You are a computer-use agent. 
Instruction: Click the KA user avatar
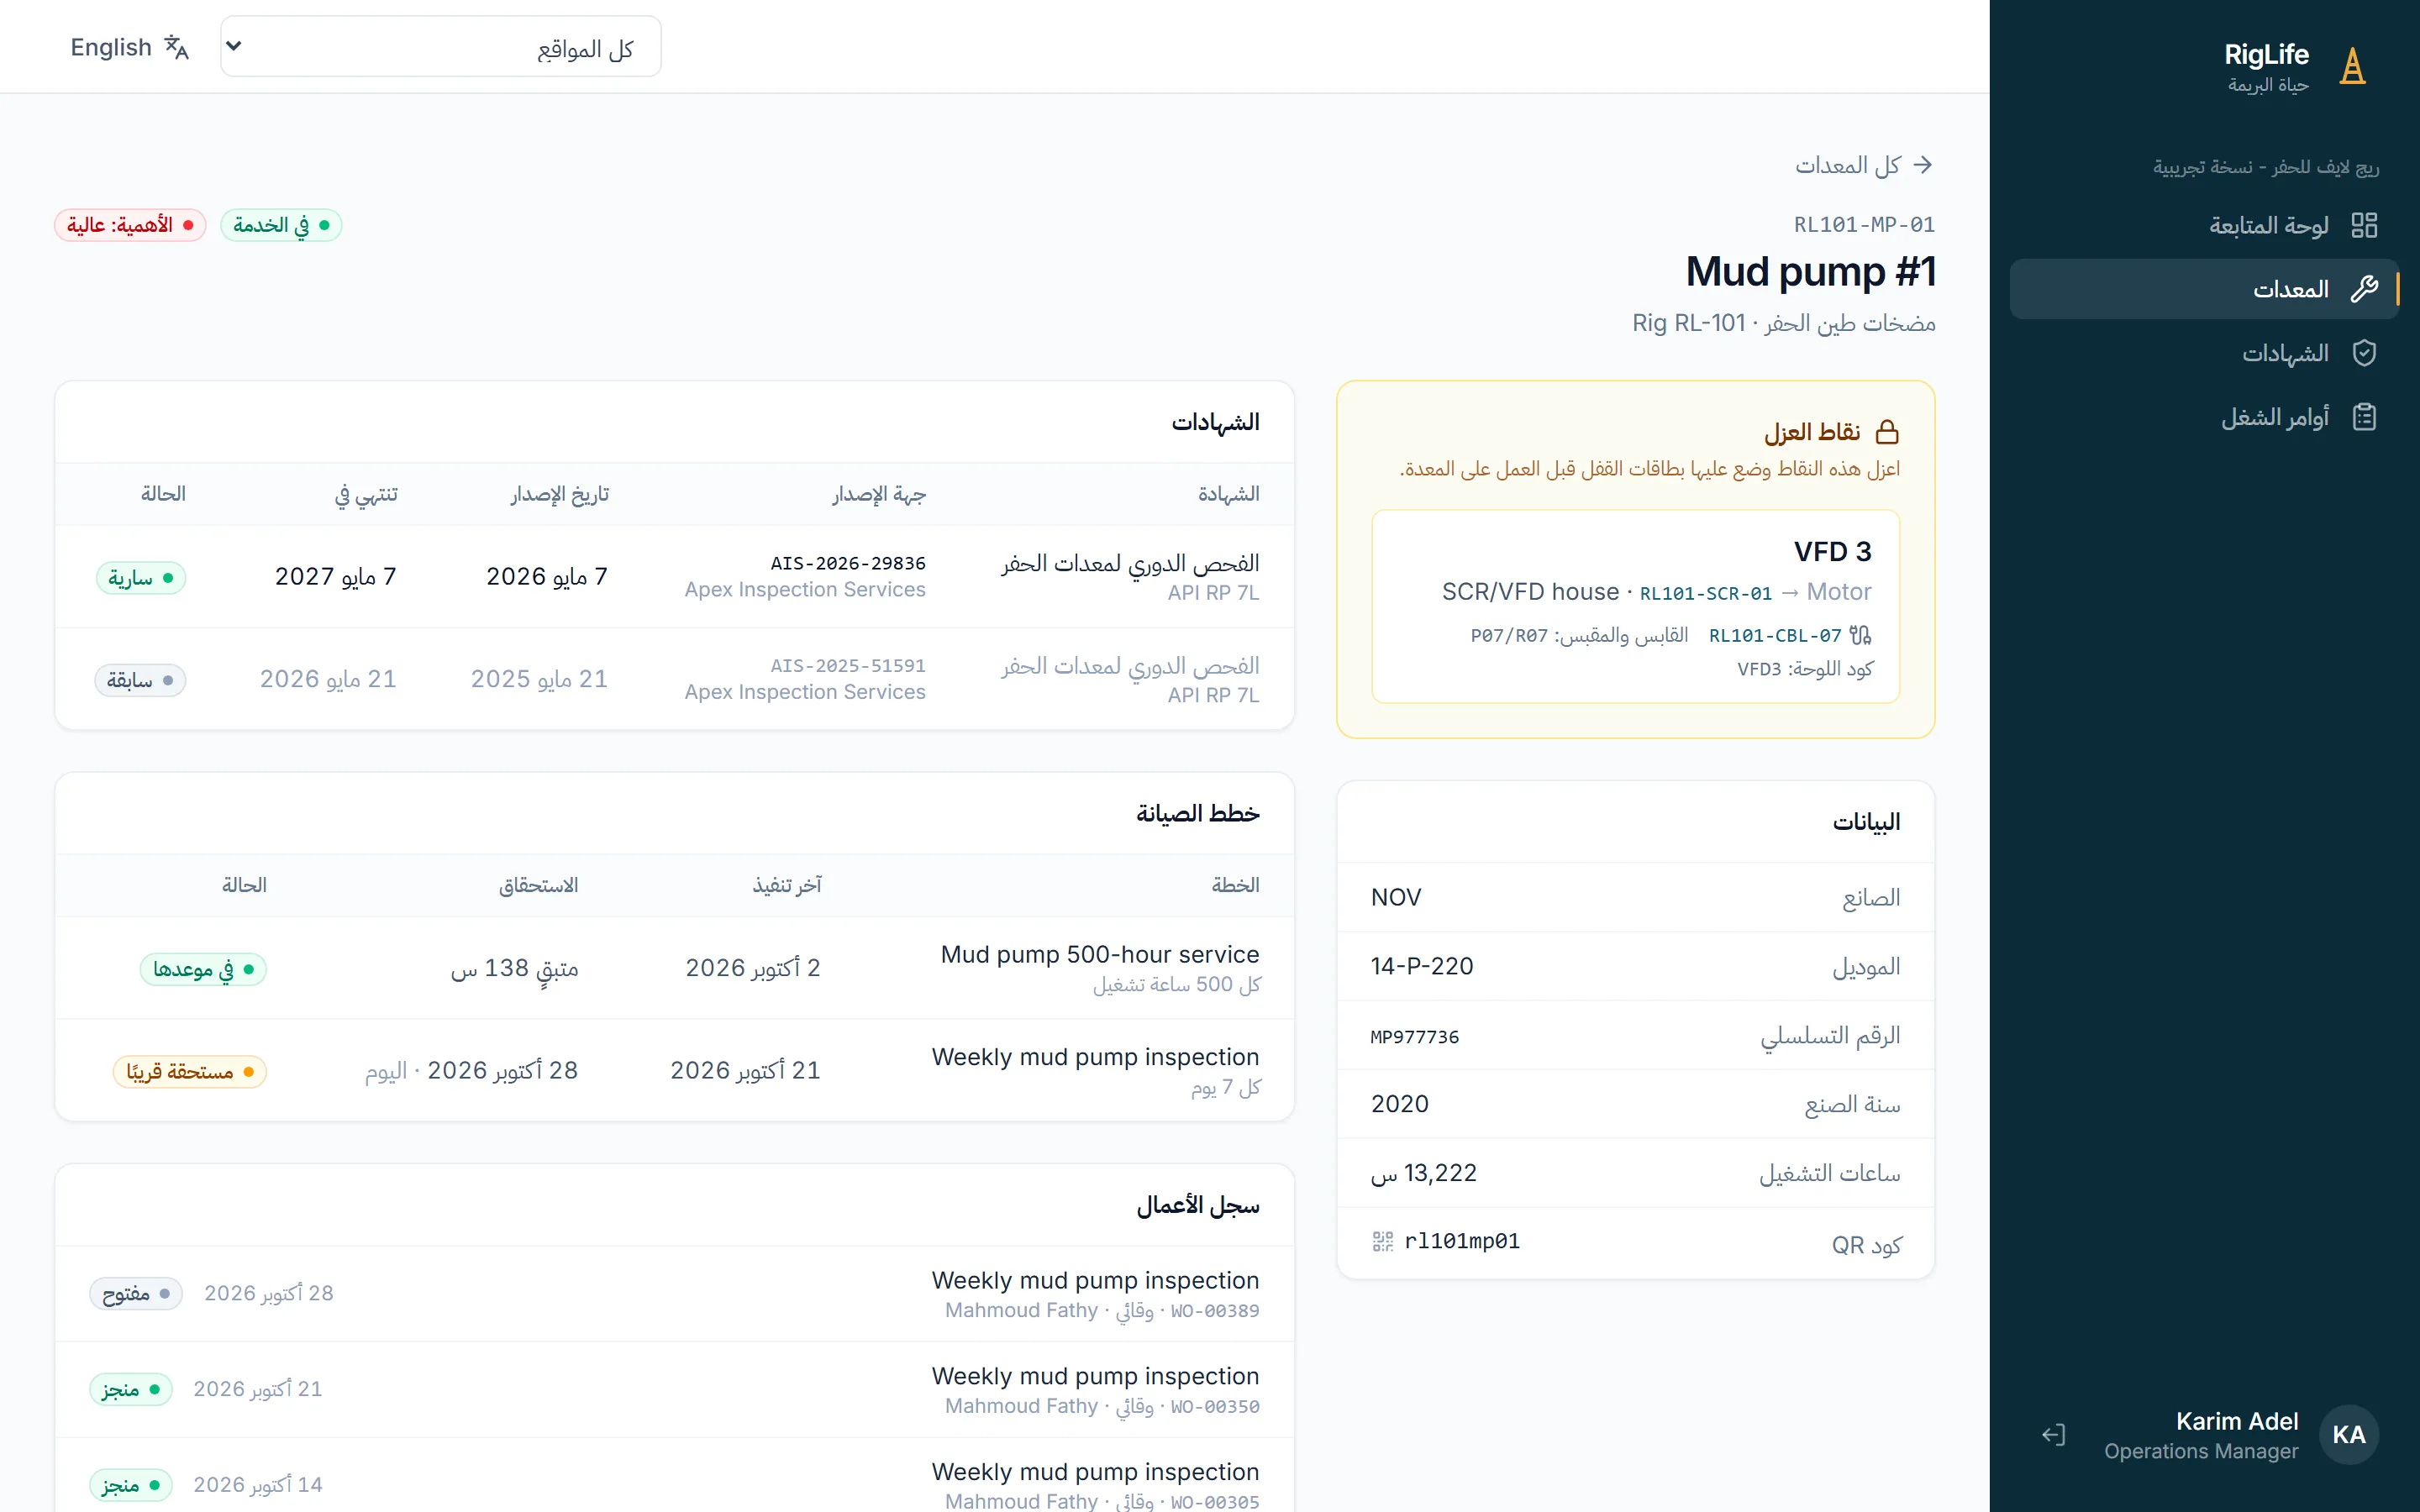[x=2348, y=1435]
